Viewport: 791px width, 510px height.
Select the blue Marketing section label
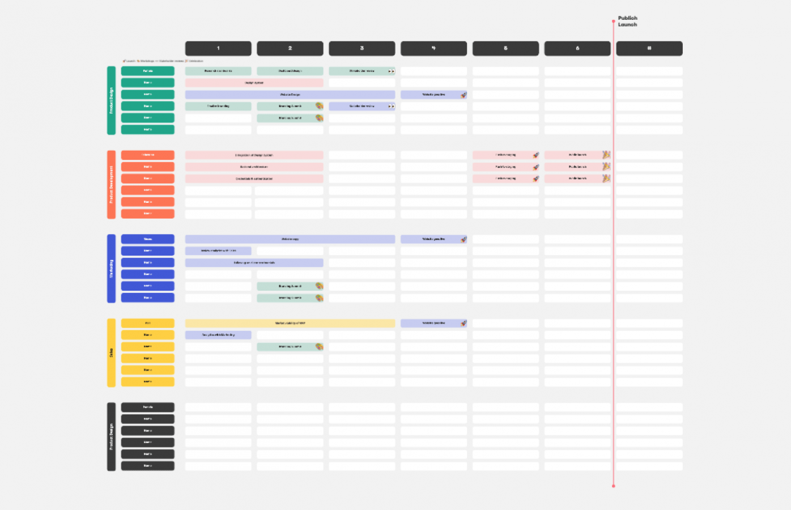pos(111,269)
